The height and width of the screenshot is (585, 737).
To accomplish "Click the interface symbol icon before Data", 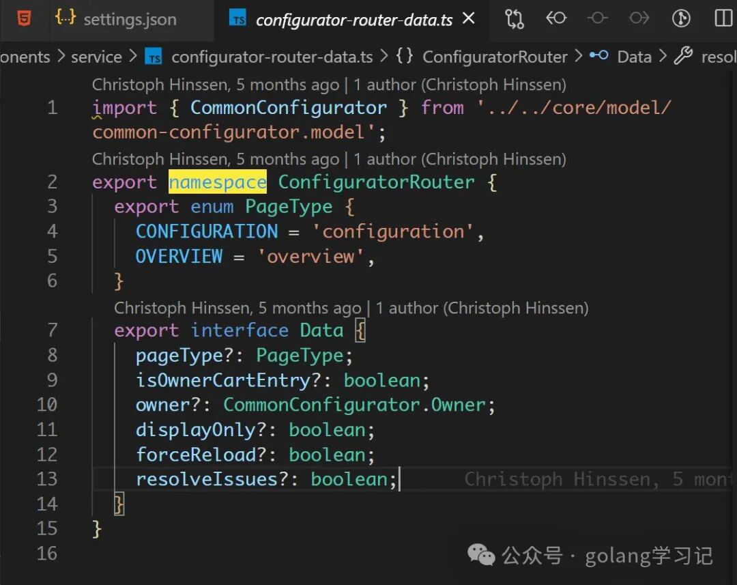I will 599,55.
